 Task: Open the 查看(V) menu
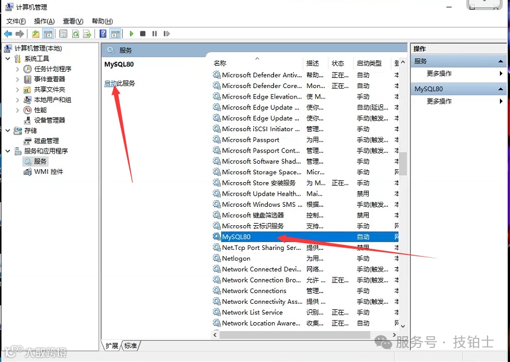click(x=73, y=21)
